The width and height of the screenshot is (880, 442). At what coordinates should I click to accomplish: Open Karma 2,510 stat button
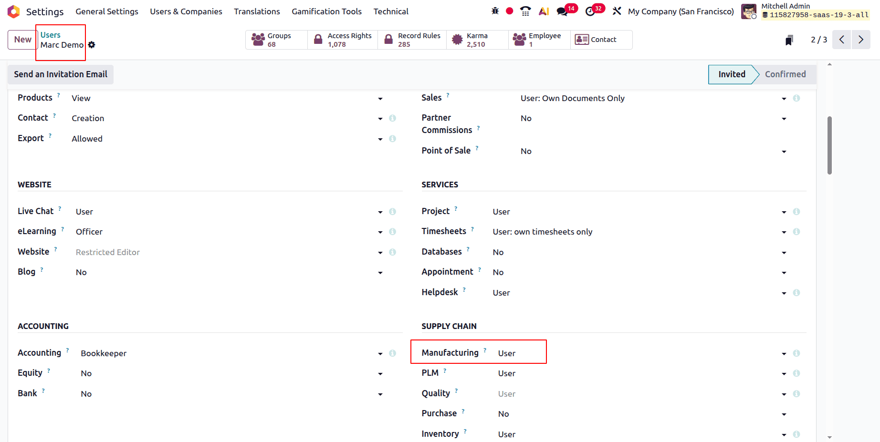pos(477,40)
